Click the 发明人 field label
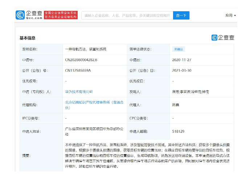 [135, 92]
